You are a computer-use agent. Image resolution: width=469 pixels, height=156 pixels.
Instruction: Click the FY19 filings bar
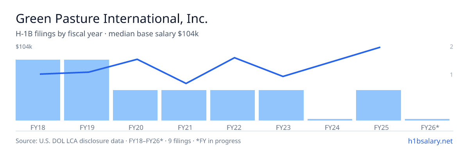[86, 90]
